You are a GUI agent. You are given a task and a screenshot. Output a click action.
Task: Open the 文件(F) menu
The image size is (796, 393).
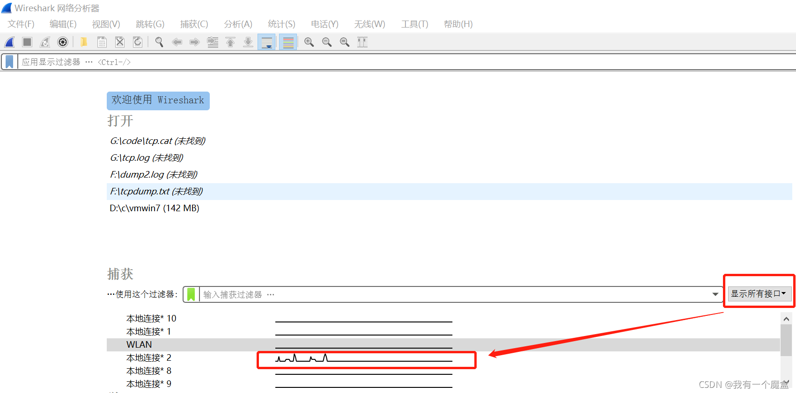pos(21,24)
